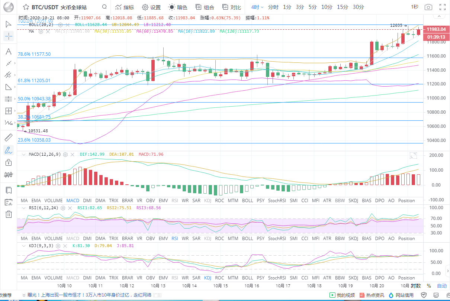The image size is (450, 301).
Task: Open the symbol search magnifier
Action: (x=105, y=7)
